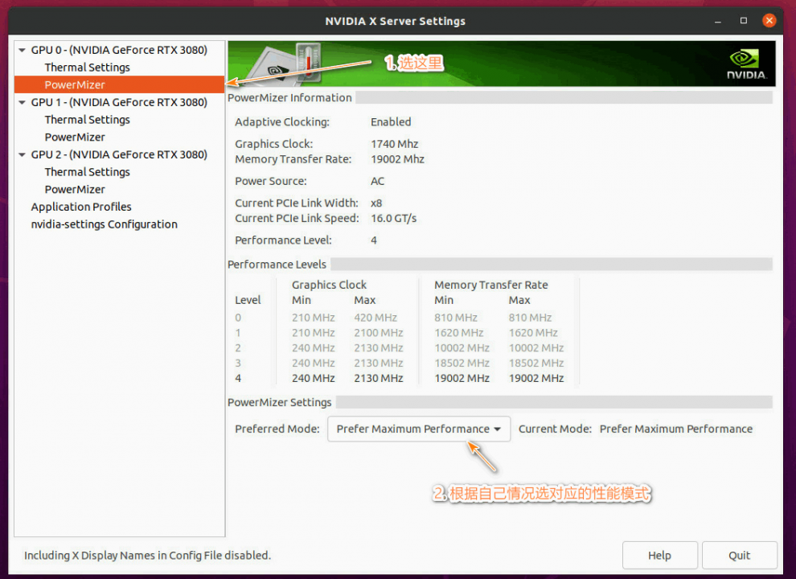This screenshot has width=796, height=579.
Task: Click the Help button
Action: 659,555
